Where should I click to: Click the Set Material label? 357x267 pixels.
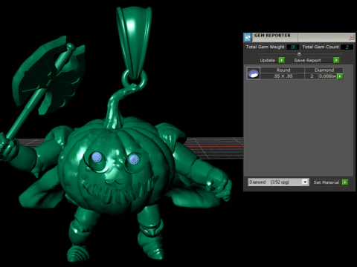point(327,182)
